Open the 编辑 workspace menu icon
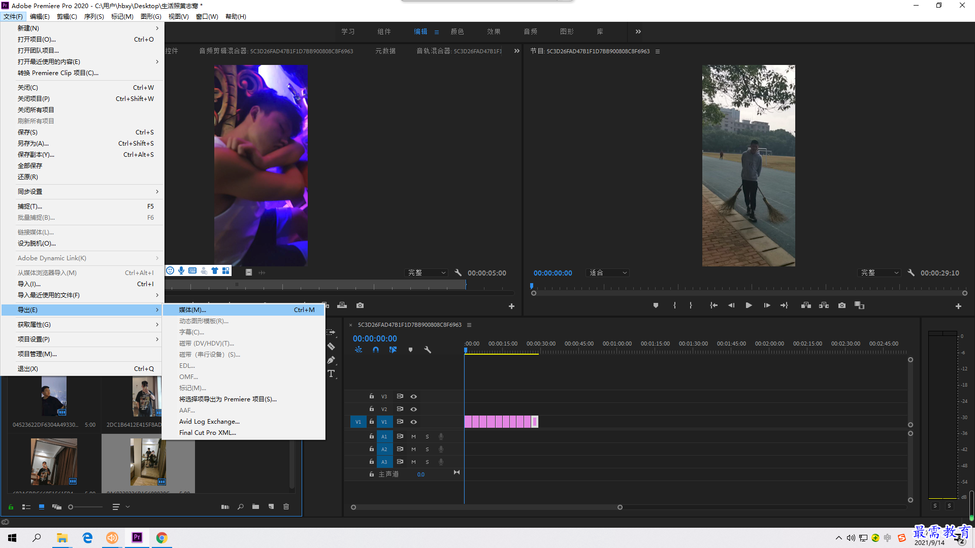The height and width of the screenshot is (548, 975). pos(436,32)
